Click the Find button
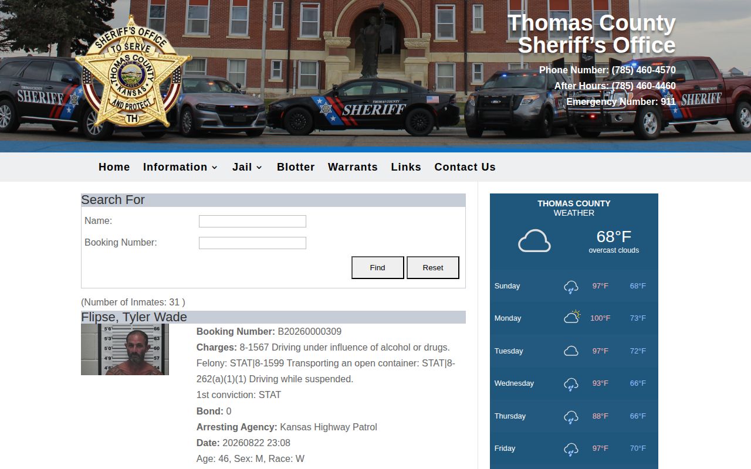 pos(377,267)
